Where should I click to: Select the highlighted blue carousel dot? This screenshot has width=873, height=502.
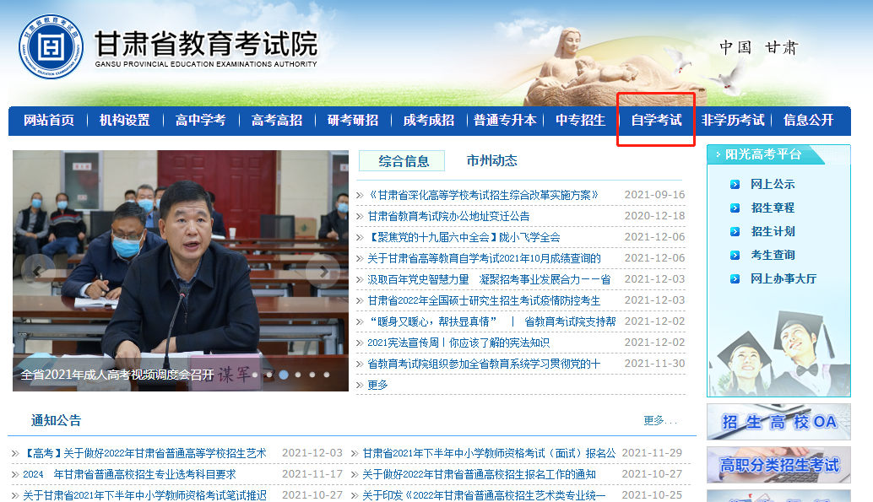[x=284, y=375]
